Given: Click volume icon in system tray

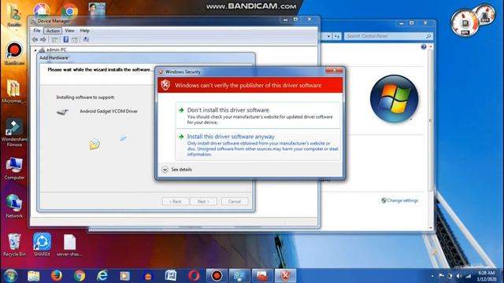Looking at the screenshot, I should 459,276.
